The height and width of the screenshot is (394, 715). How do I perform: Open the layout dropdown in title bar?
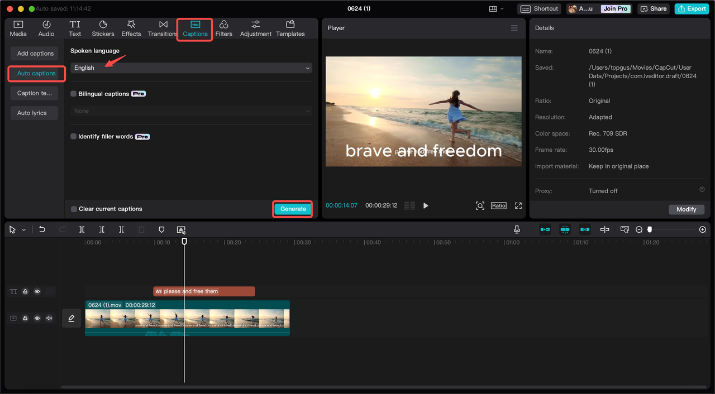[x=496, y=8]
